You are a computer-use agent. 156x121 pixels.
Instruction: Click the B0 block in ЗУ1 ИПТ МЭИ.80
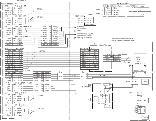tap(145, 101)
